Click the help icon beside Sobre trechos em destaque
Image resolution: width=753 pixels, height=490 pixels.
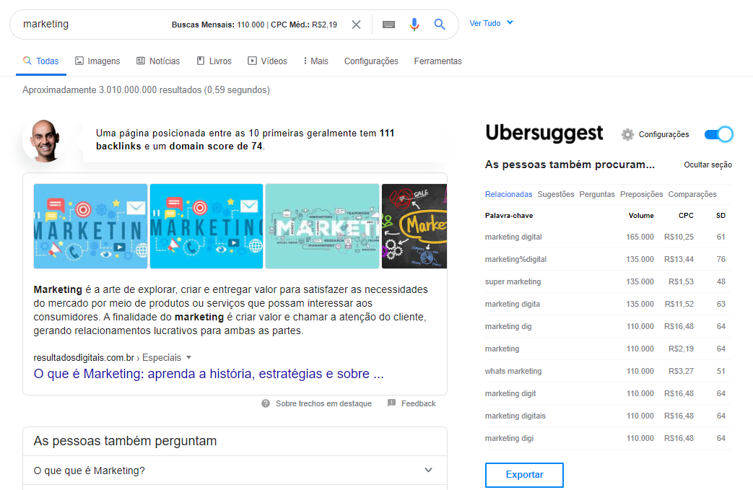[x=266, y=403]
